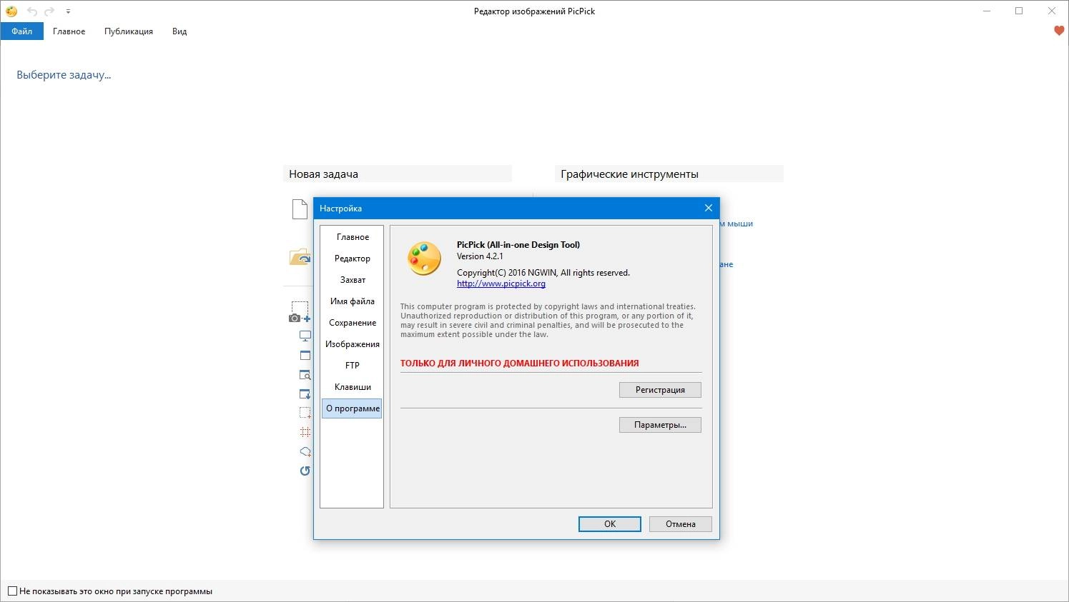Viewport: 1069px width, 602px height.
Task: Close the Настройка dialog with X
Action: click(x=709, y=208)
